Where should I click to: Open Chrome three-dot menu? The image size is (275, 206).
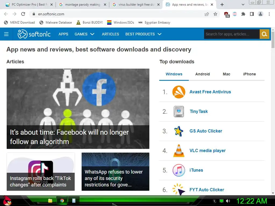click(269, 14)
